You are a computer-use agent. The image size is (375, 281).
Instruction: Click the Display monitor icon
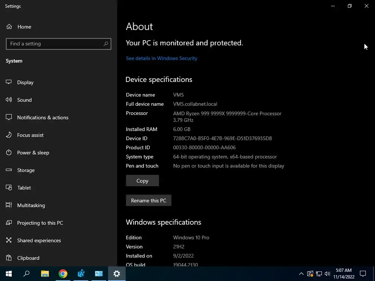click(x=9, y=82)
